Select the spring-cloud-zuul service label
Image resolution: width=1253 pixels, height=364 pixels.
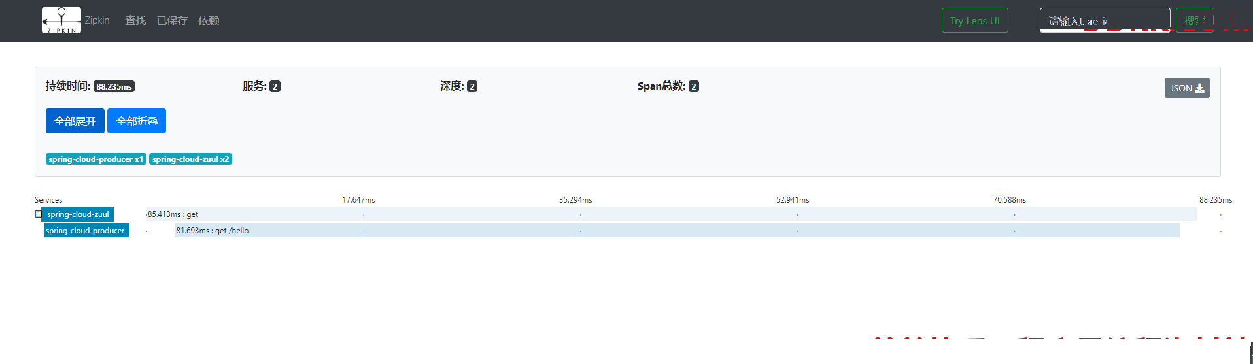point(77,214)
